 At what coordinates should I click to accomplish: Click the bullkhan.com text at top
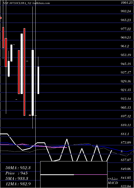(x=41, y=3)
